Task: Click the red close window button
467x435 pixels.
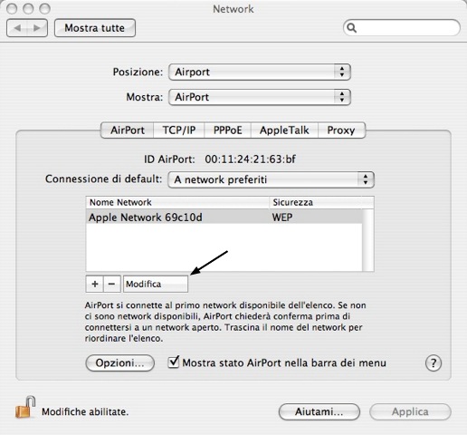Action: point(12,9)
